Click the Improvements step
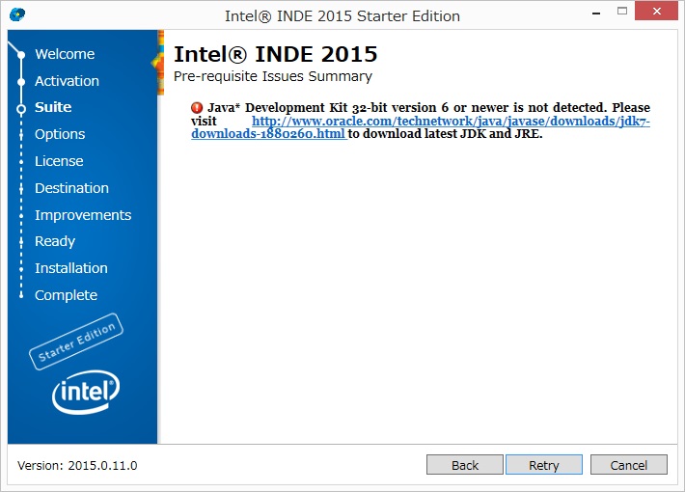 (x=83, y=215)
